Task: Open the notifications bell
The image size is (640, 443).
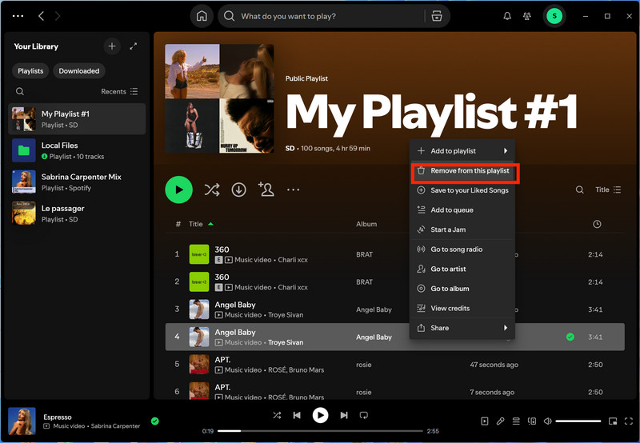Action: pos(507,16)
